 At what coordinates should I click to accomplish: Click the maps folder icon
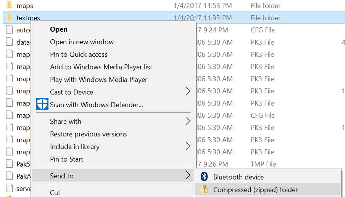[x=10, y=6]
